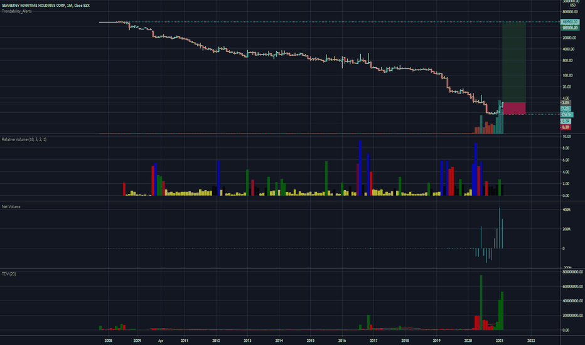Screen dimensions: 585x345
Task: Click the 400M label on Net Volume axis
Action: tap(566, 210)
